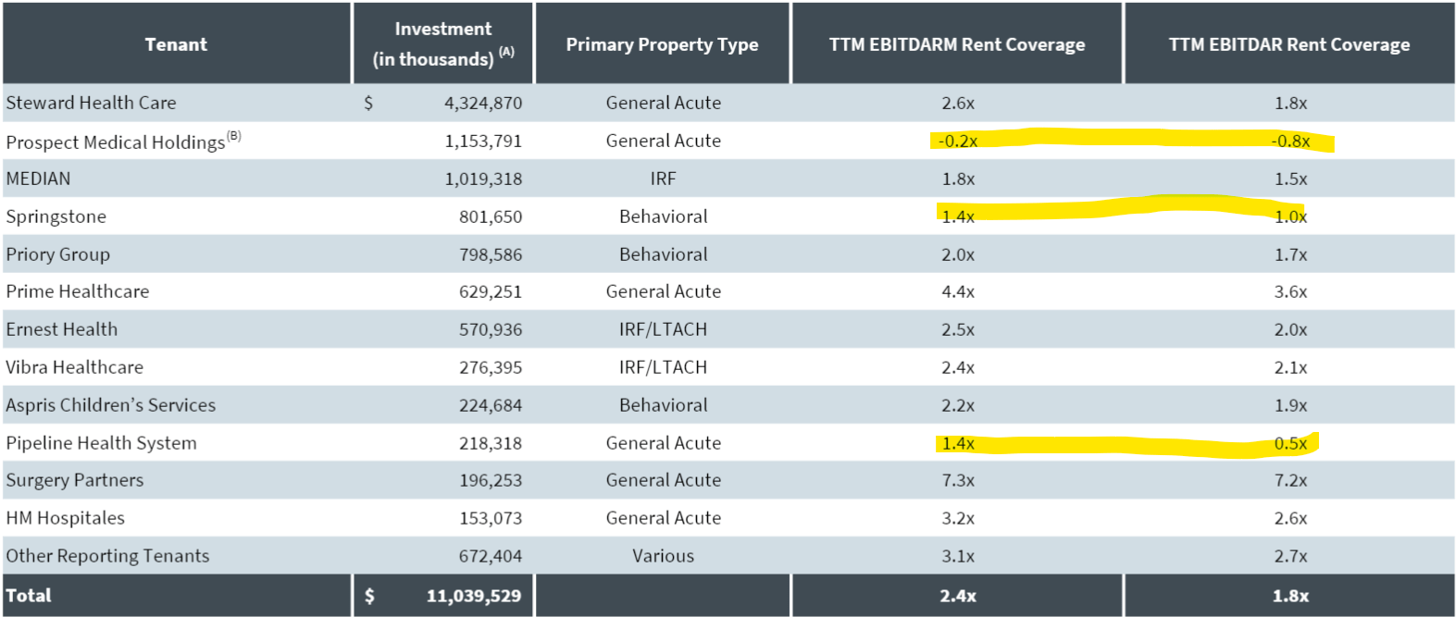Click IRF/LTACH in the Ernest Health row
The image size is (1456, 617).
coord(664,329)
